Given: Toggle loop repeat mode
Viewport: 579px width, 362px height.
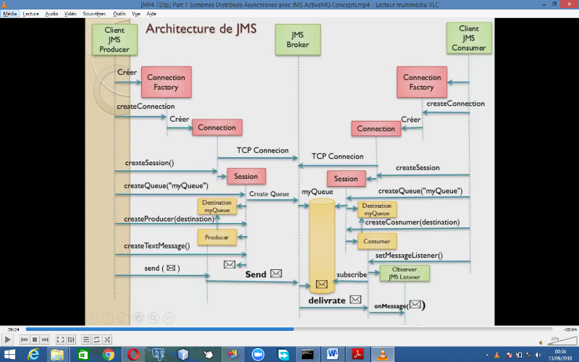Looking at the screenshot, I should pos(97,339).
